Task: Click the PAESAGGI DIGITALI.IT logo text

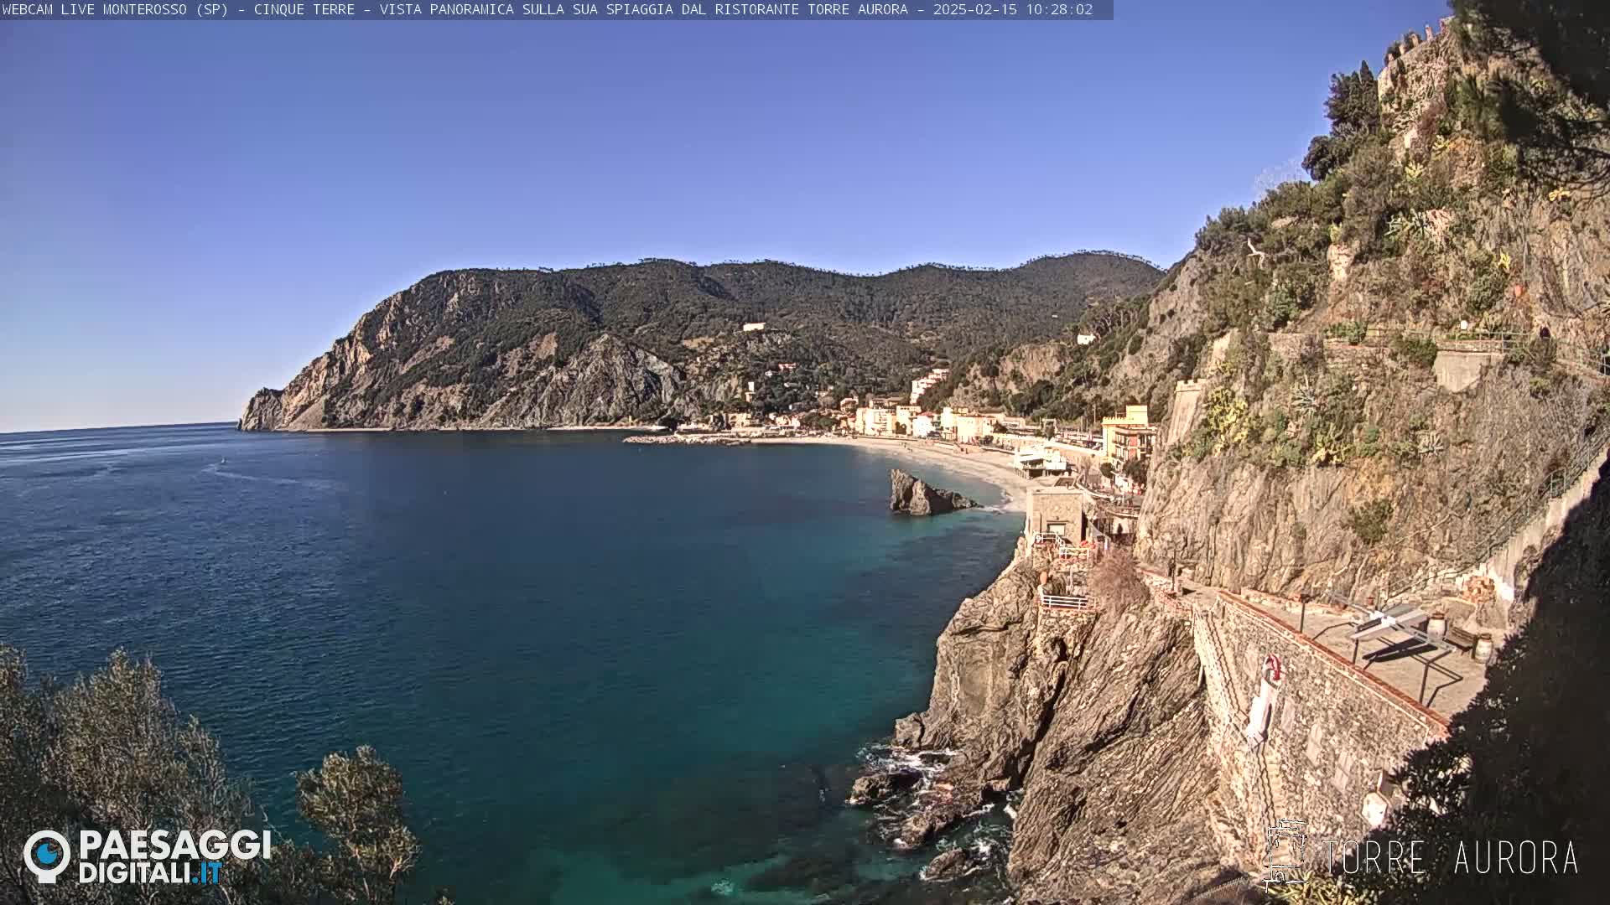Action: 174,856
